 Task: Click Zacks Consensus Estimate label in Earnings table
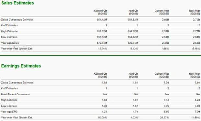pyautogui.click(x=17, y=83)
